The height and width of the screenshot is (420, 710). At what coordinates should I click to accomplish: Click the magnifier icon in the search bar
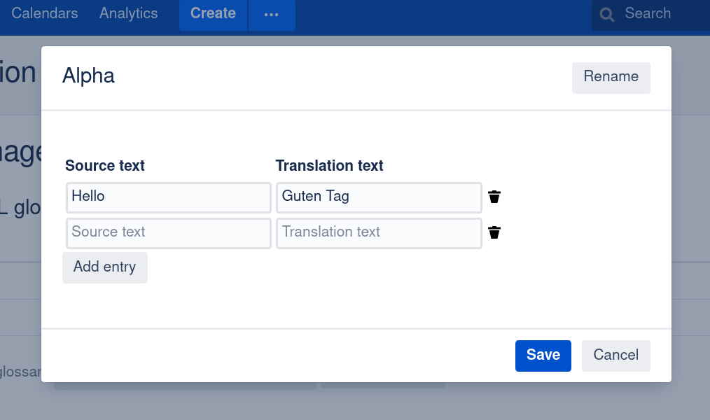[x=607, y=14]
